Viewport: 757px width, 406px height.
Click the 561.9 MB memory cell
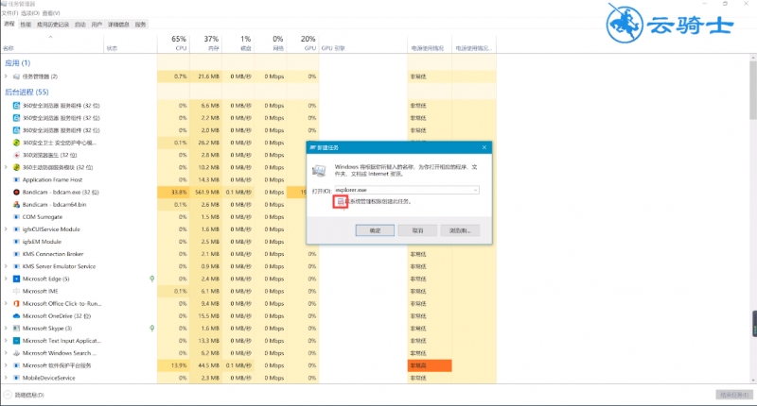(206, 193)
